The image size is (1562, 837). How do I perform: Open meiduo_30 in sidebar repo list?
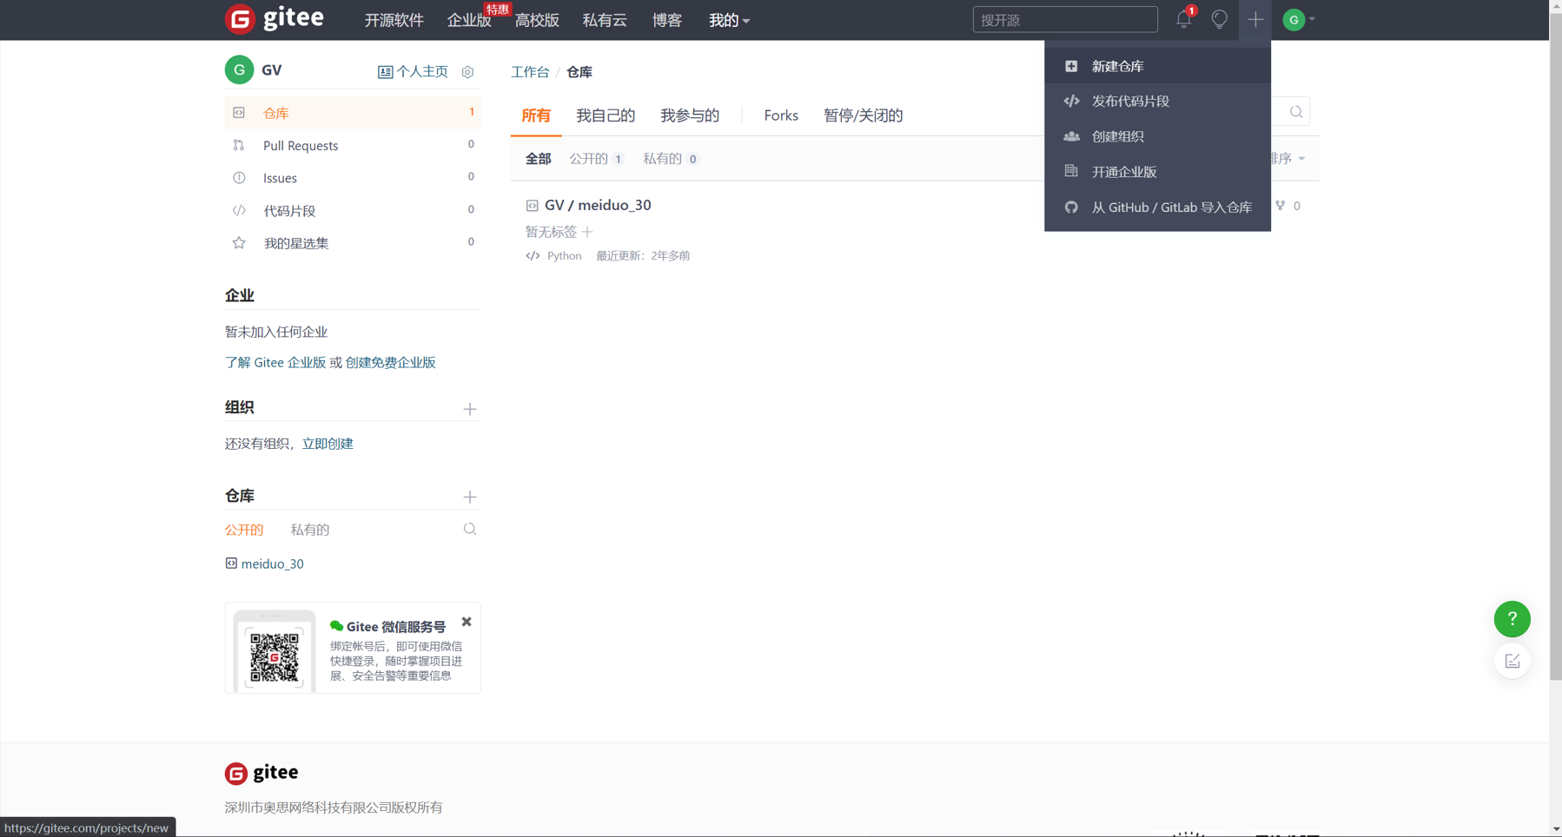[x=272, y=563]
